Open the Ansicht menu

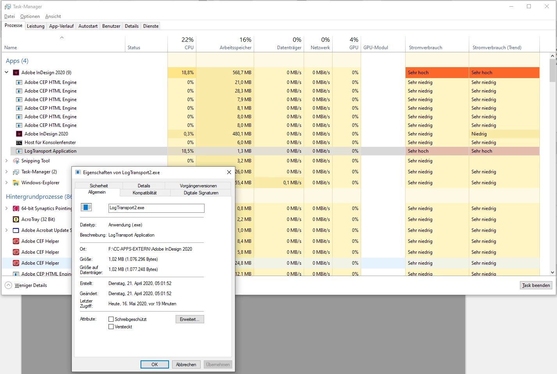click(53, 16)
